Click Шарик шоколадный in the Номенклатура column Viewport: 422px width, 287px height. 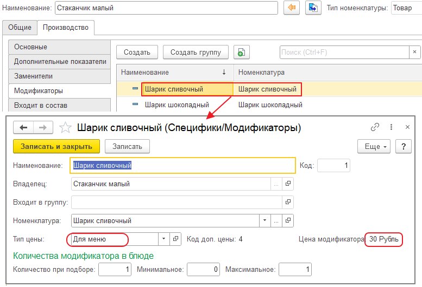(270, 105)
